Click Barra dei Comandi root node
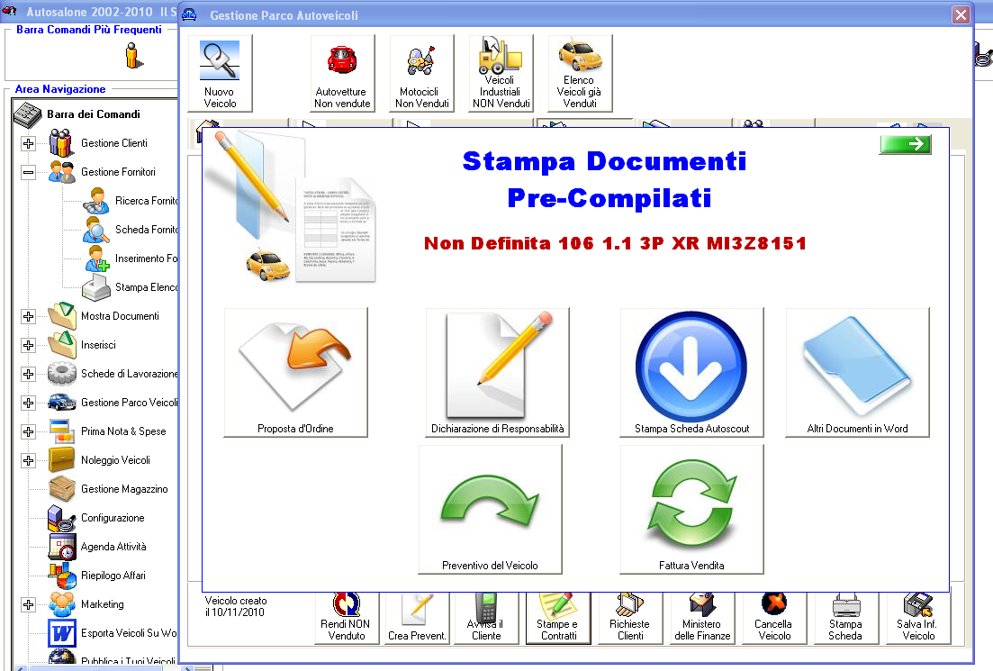The height and width of the screenshot is (671, 993). point(93,114)
